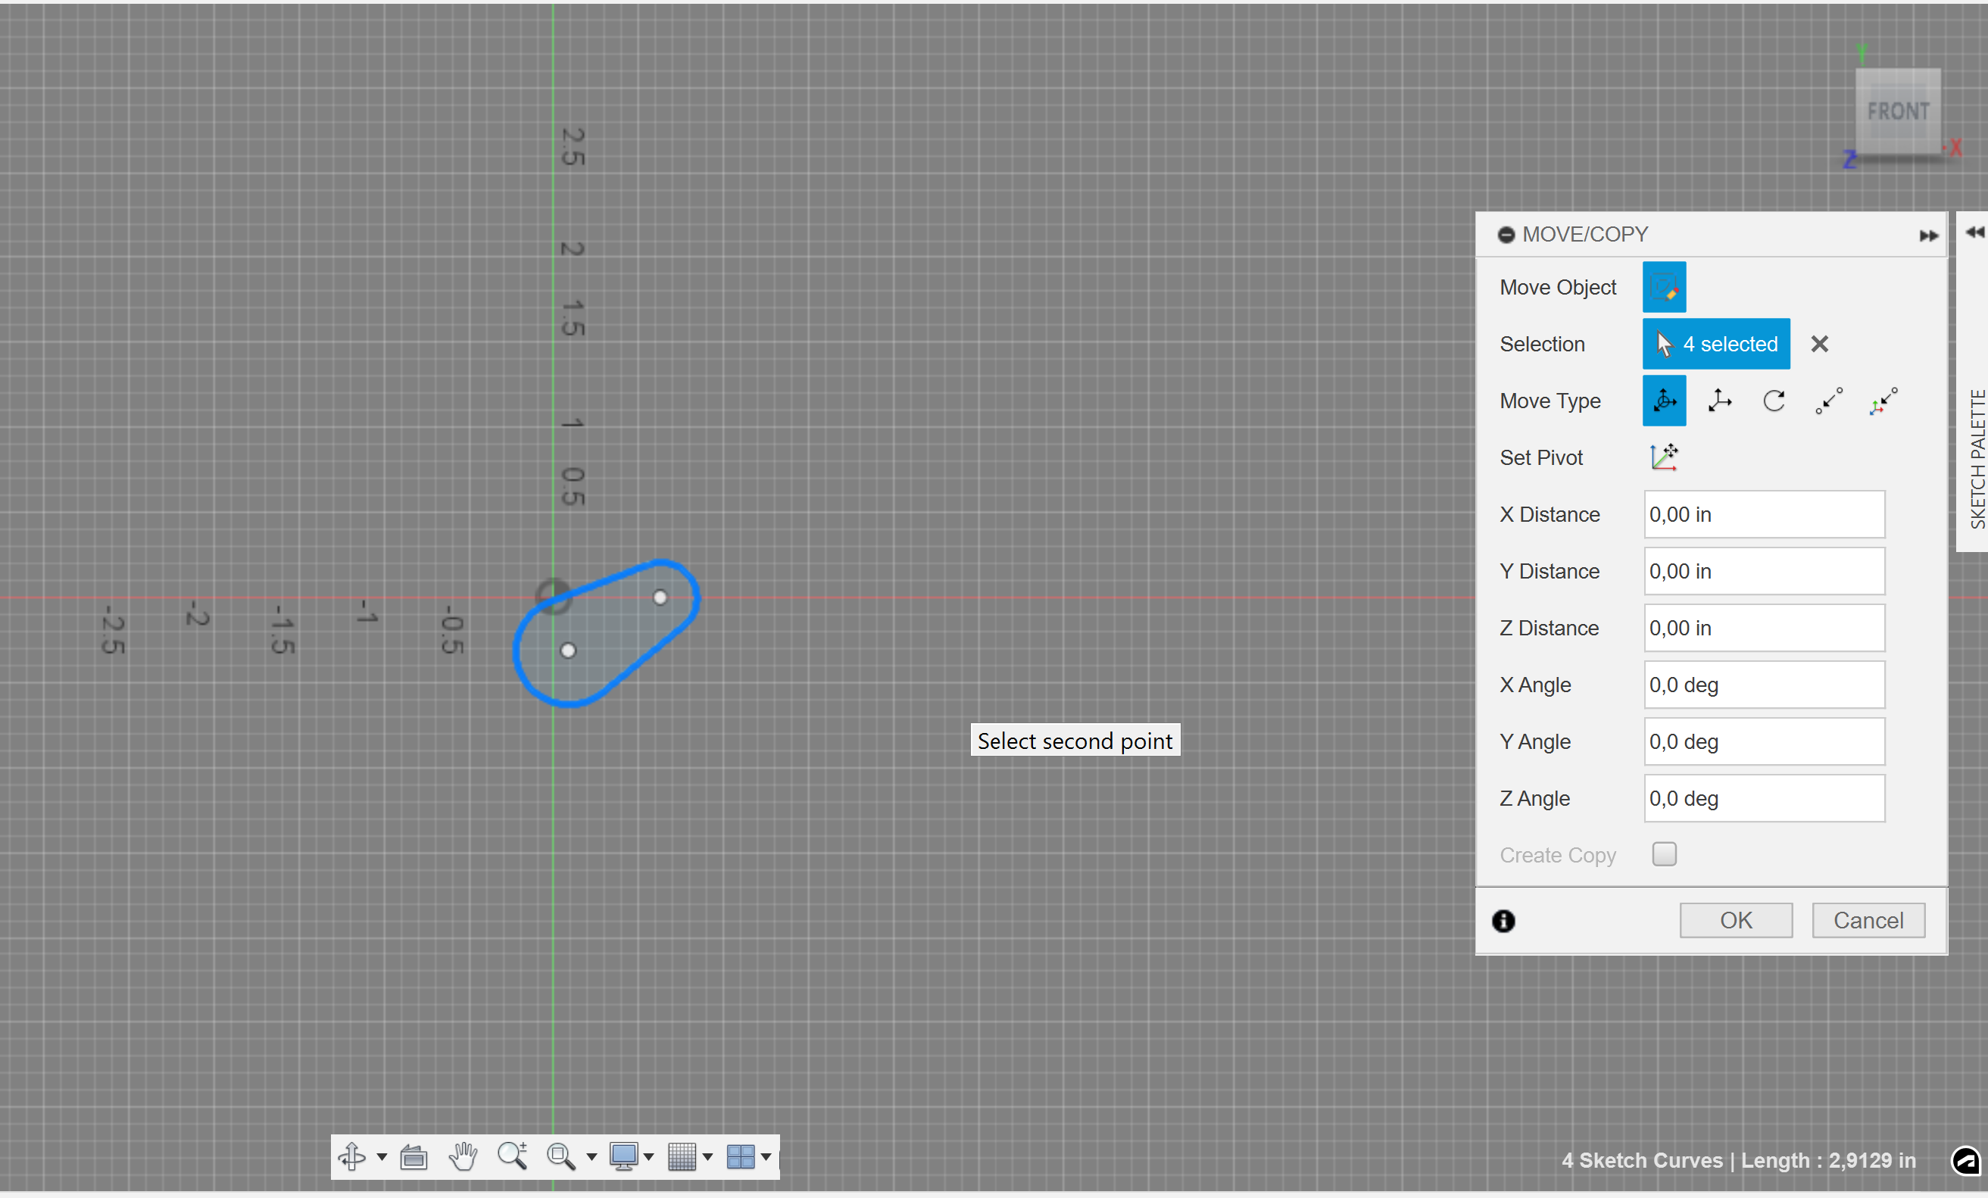Clear the selection with the X
Image resolution: width=1988 pixels, height=1198 pixels.
tap(1819, 344)
